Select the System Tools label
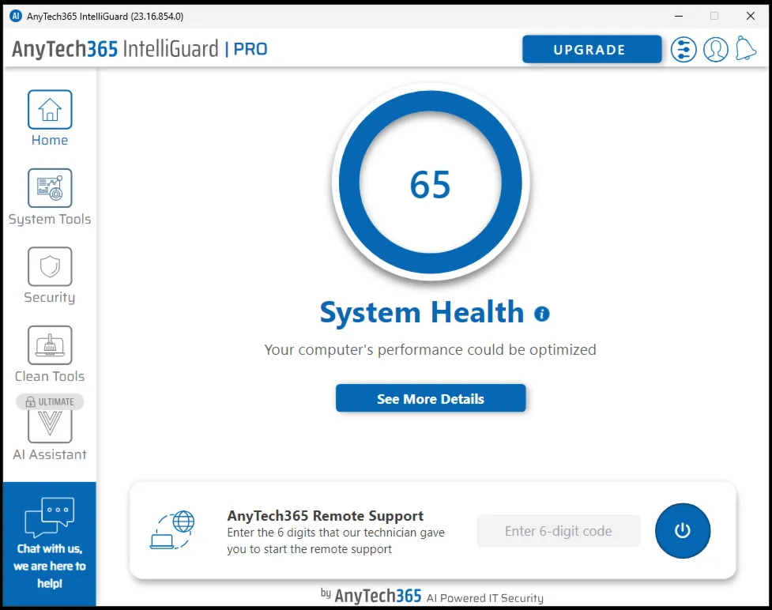 [50, 219]
